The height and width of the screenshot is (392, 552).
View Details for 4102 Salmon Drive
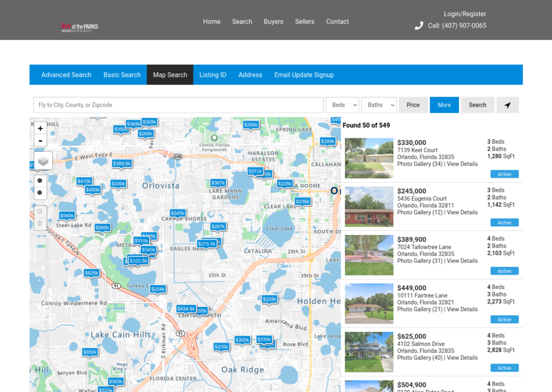(x=462, y=358)
